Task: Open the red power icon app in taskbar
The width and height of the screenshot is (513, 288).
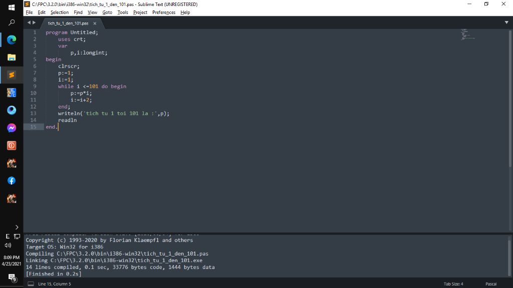Action: click(x=12, y=145)
